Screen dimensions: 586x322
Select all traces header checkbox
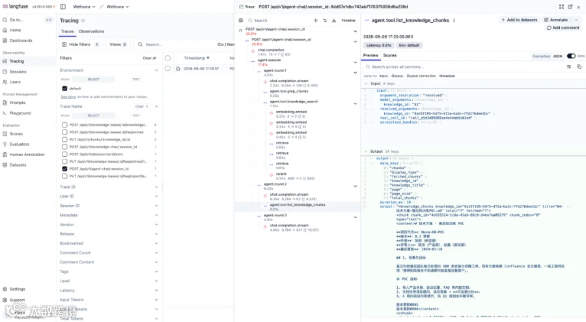(x=168, y=59)
